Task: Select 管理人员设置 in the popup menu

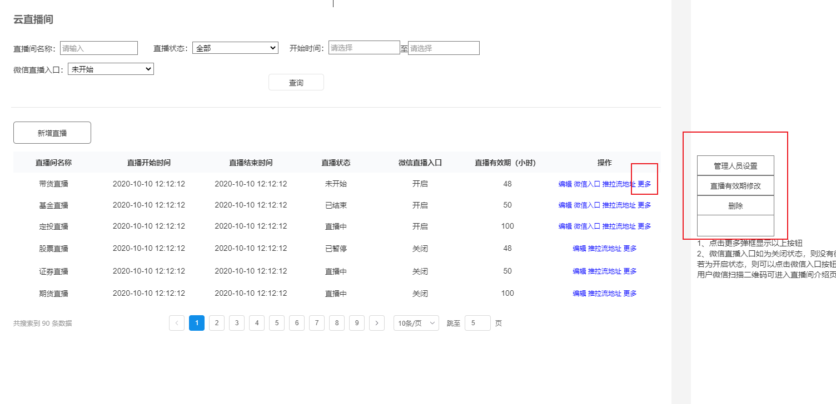Action: point(735,165)
